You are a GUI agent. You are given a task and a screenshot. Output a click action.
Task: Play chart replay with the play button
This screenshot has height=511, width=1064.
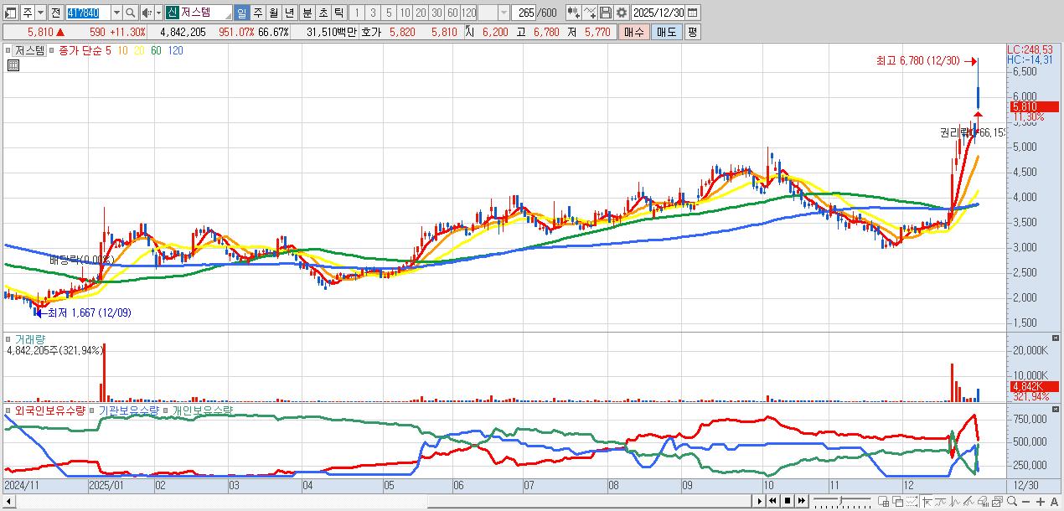tap(760, 501)
